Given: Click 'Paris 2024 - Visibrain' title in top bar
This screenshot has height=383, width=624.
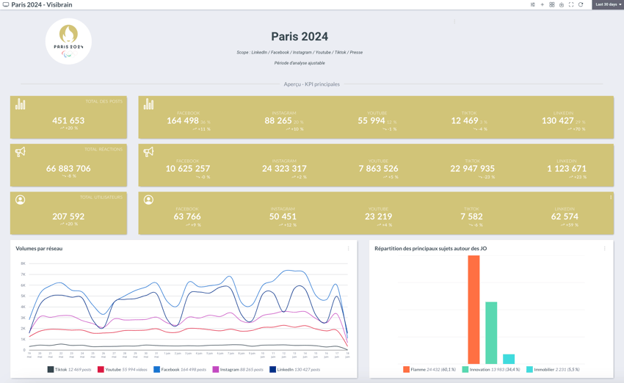Looking at the screenshot, I should [42, 5].
